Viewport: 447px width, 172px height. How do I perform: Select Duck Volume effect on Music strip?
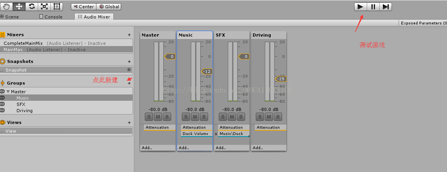(197, 134)
